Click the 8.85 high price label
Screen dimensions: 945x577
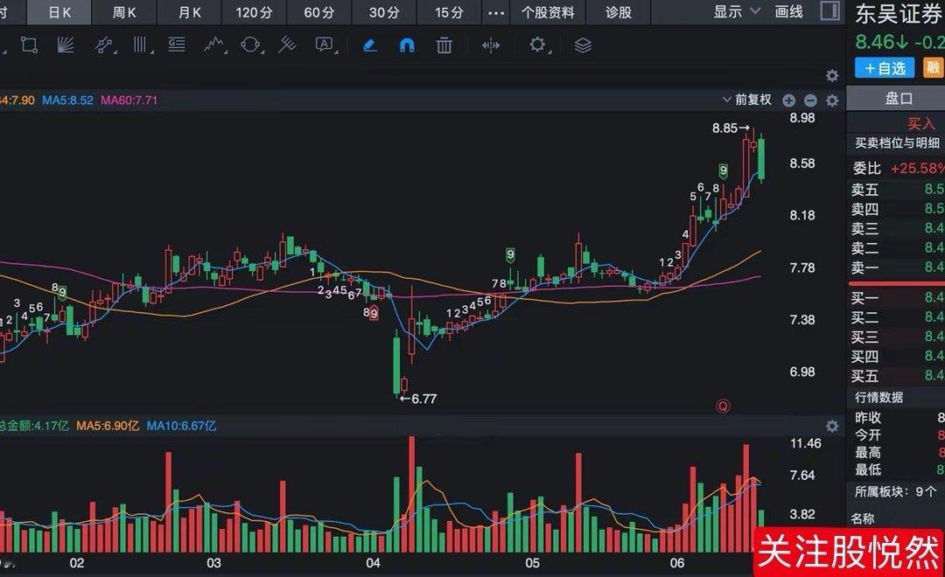[x=725, y=128]
